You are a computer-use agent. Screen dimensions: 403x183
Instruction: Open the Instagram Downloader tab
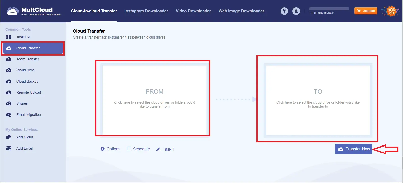(146, 11)
